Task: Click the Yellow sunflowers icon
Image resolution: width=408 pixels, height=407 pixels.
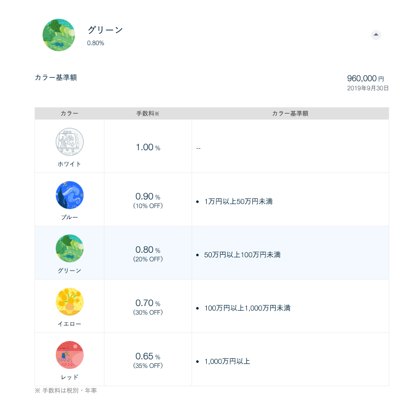Action: pyautogui.click(x=69, y=302)
